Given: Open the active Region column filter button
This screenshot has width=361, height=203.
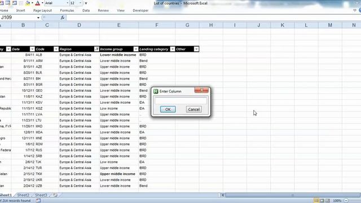Looking at the screenshot, I should tap(96, 49).
